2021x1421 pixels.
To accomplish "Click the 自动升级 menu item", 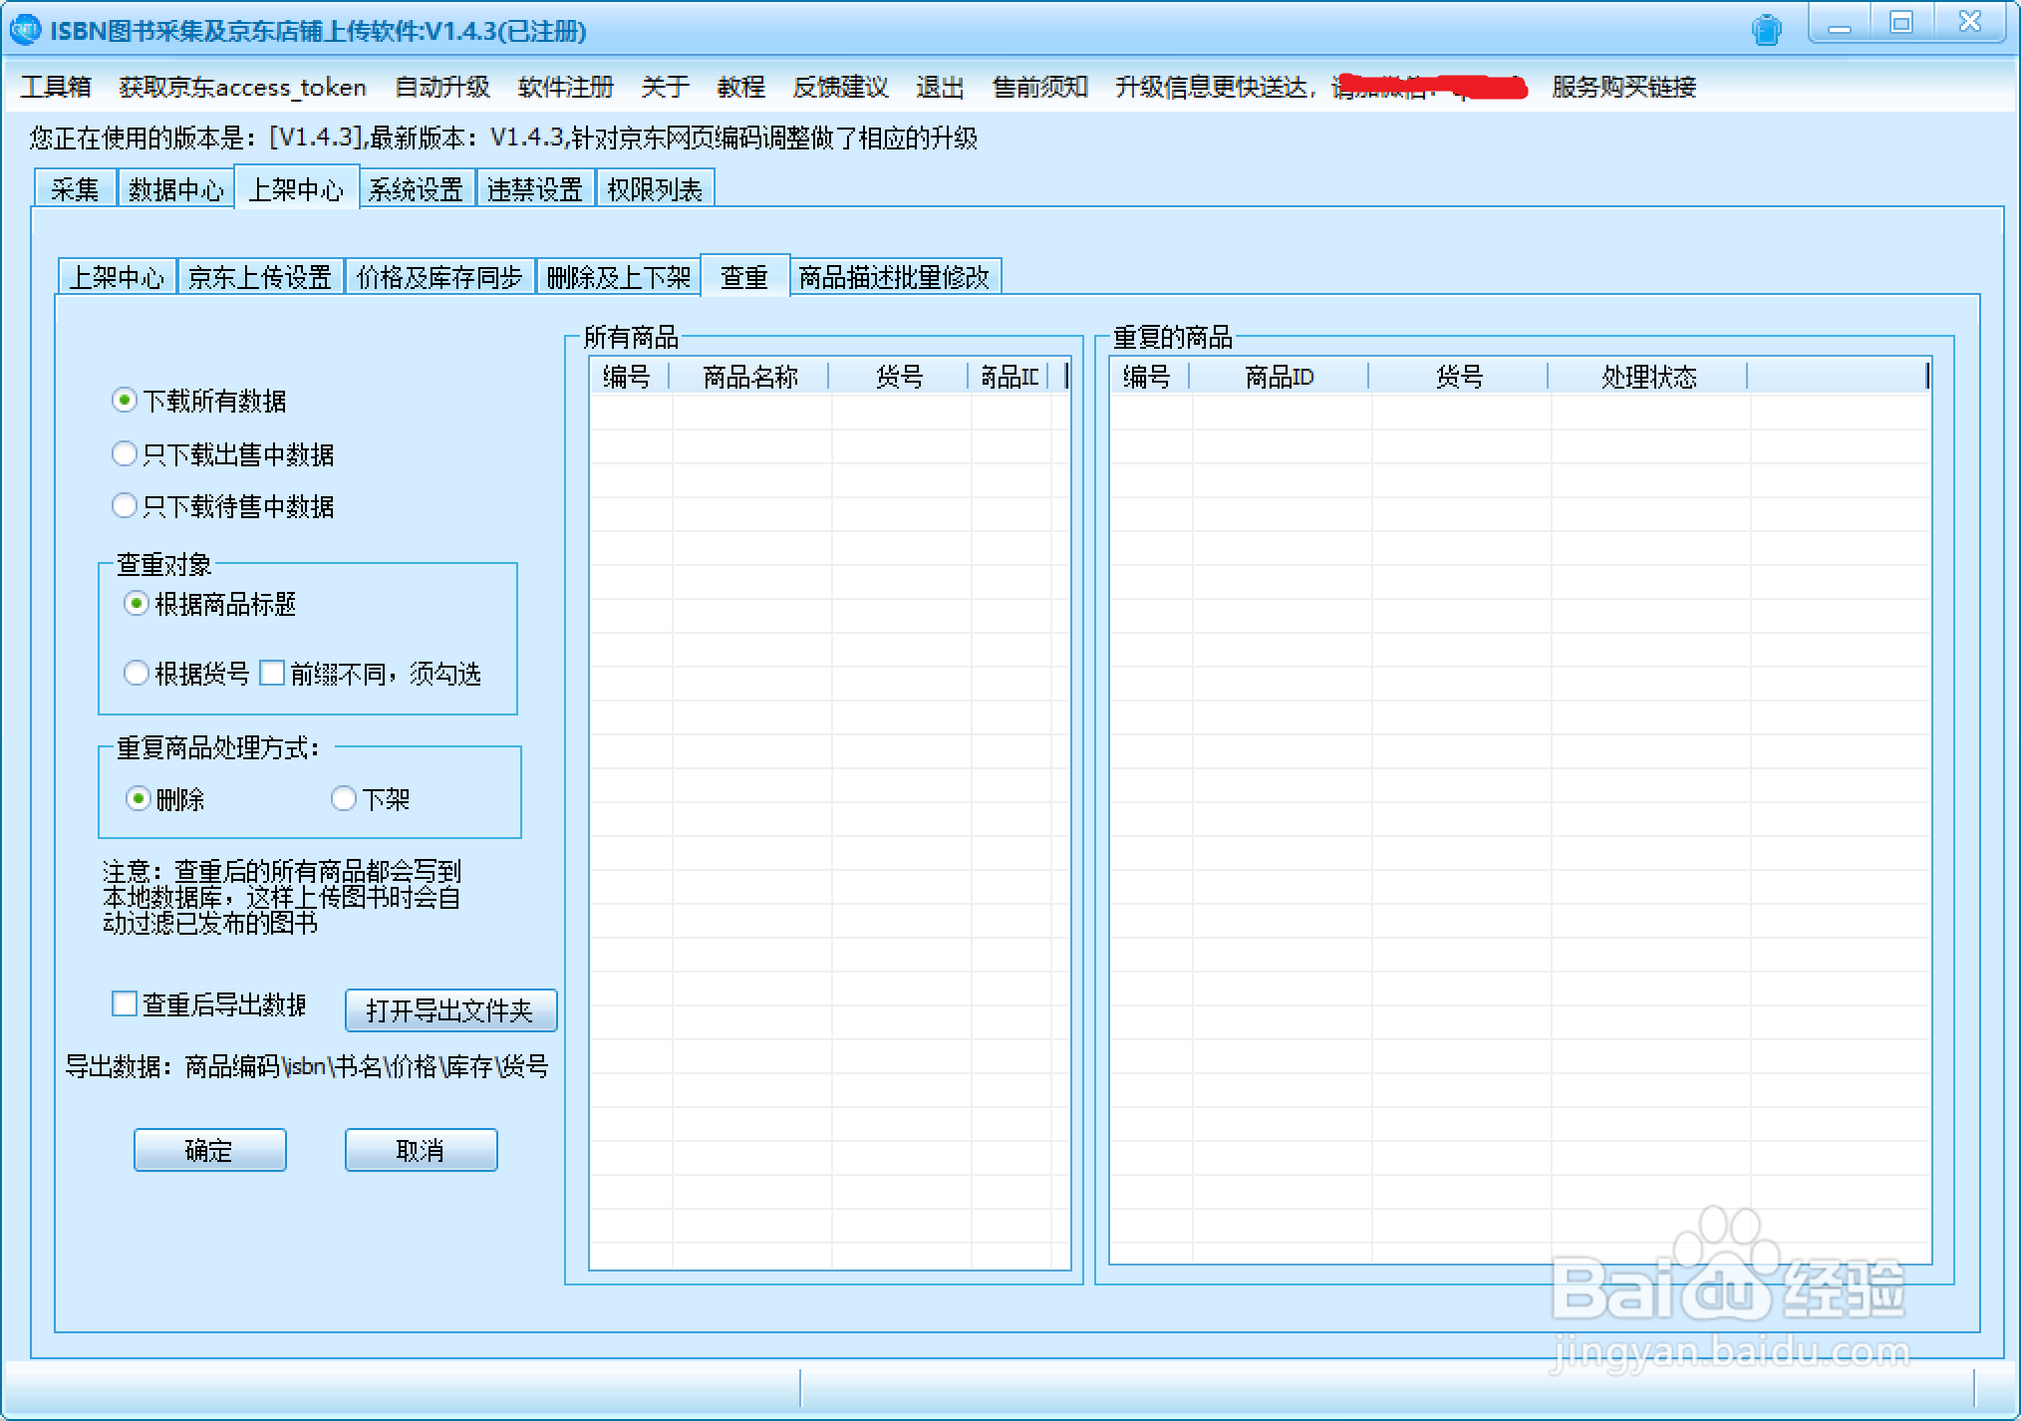I will tap(441, 88).
